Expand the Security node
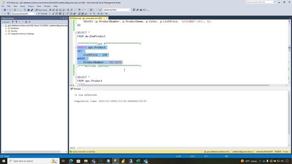The height and width of the screenshot is (164, 292). tap(6, 31)
